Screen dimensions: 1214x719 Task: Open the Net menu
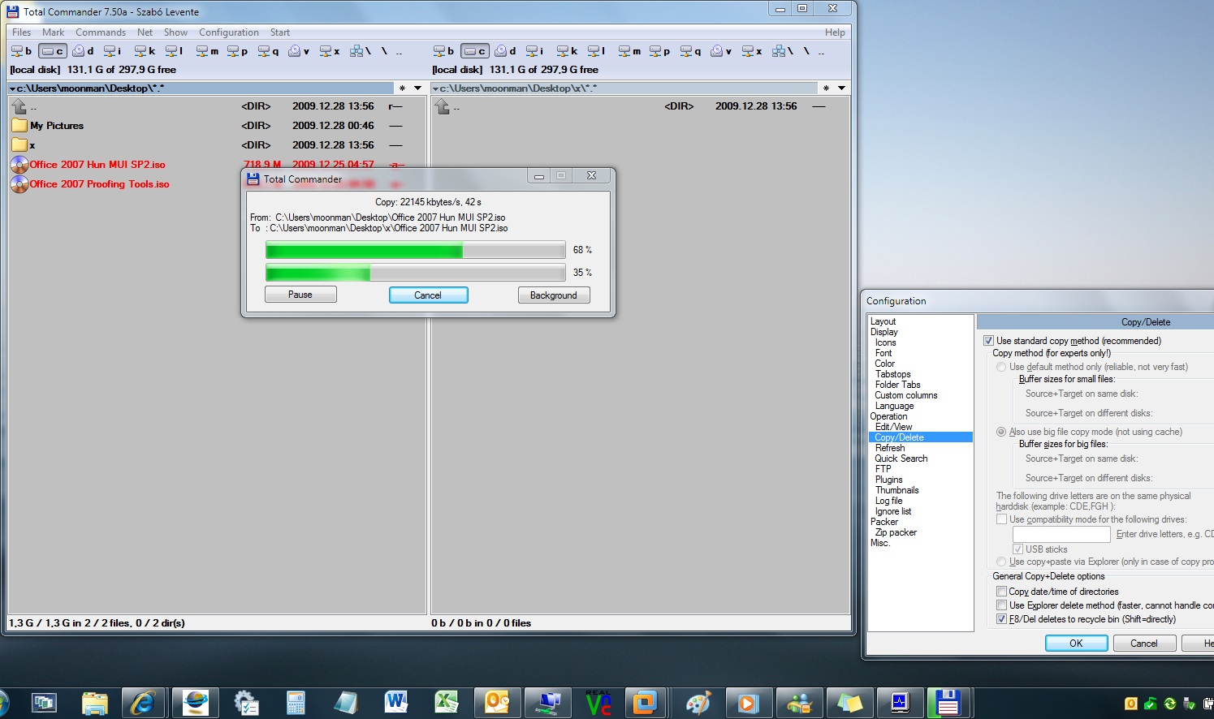point(145,32)
